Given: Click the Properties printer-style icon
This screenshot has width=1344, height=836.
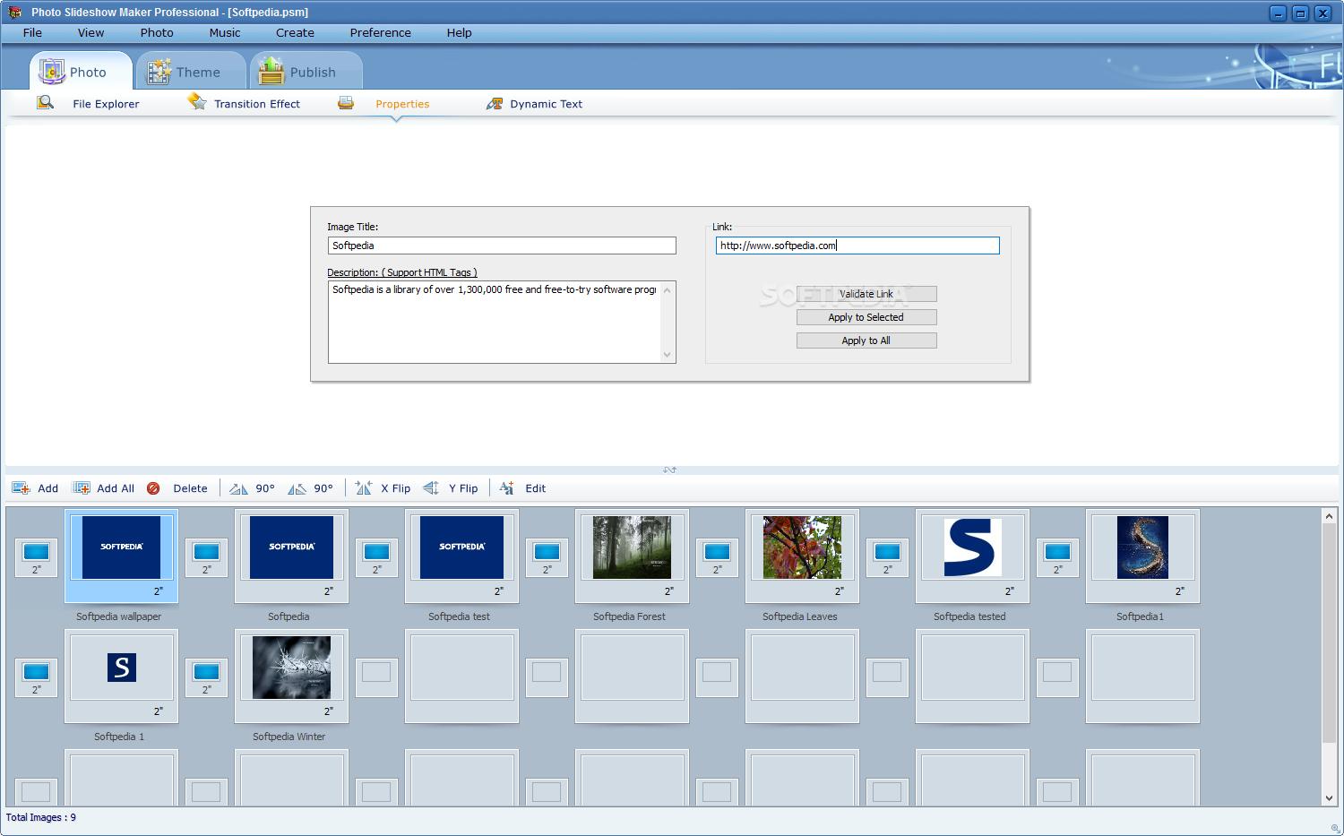Looking at the screenshot, I should (346, 103).
